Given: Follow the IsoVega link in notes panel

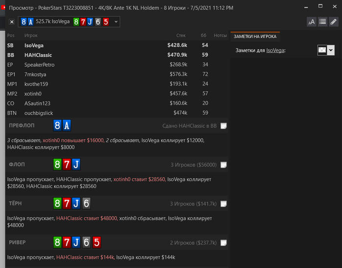Looking at the screenshot, I should [275, 50].
